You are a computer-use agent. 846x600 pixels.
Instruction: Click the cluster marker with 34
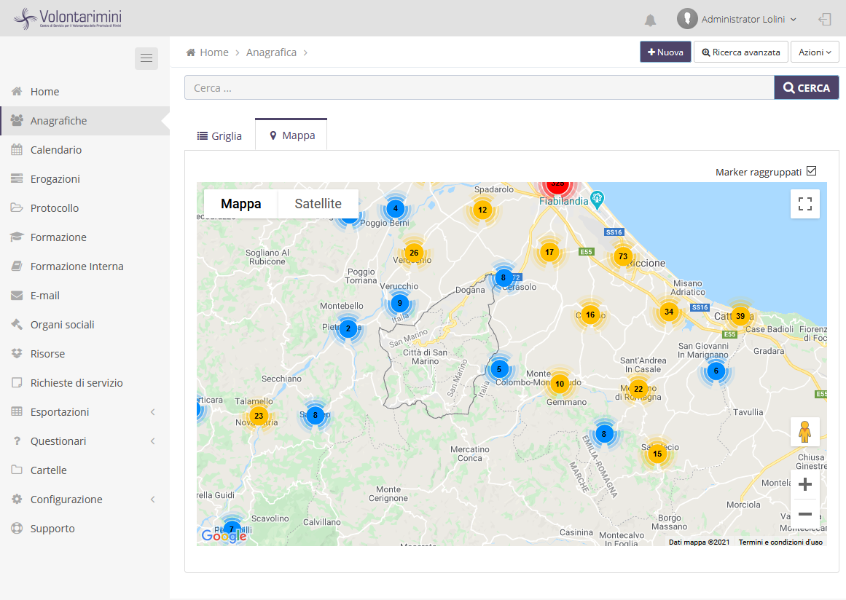click(669, 312)
